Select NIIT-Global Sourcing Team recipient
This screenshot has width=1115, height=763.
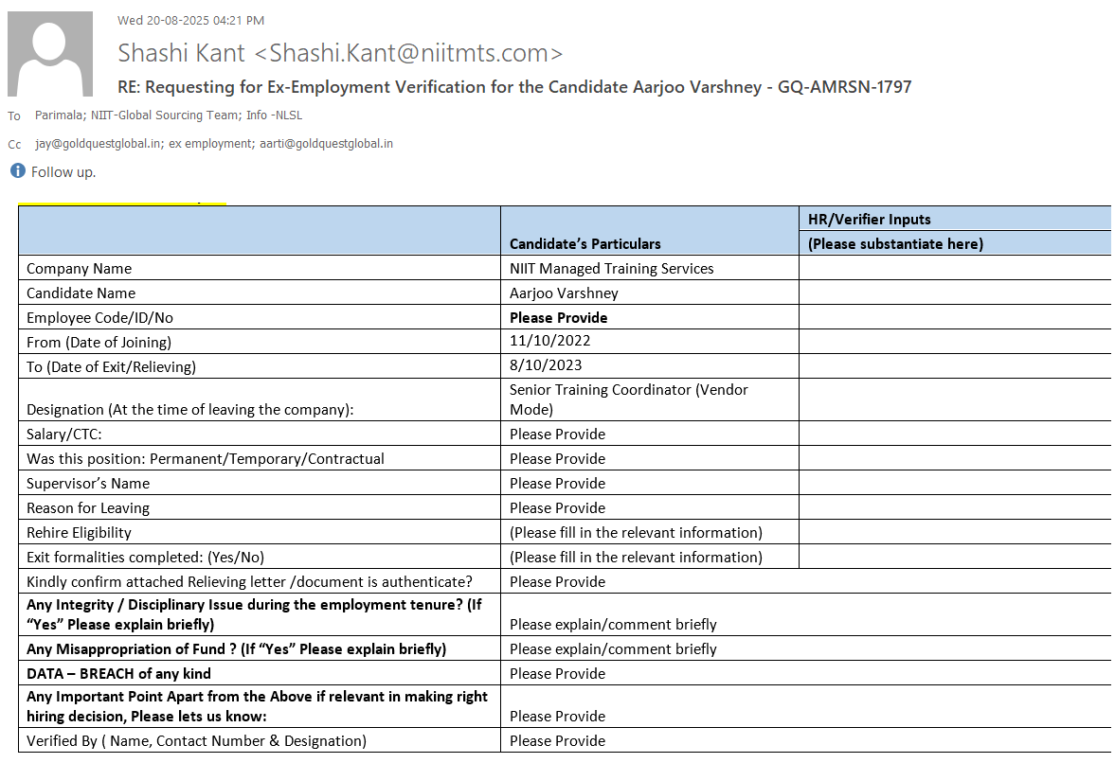[x=164, y=115]
